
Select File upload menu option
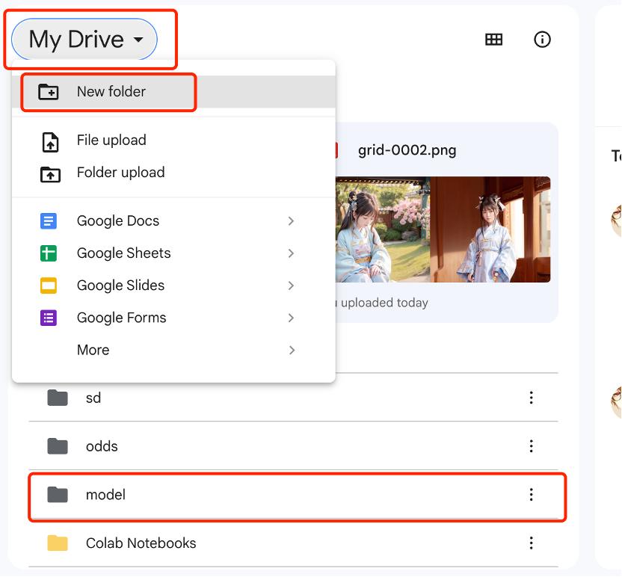[111, 141]
